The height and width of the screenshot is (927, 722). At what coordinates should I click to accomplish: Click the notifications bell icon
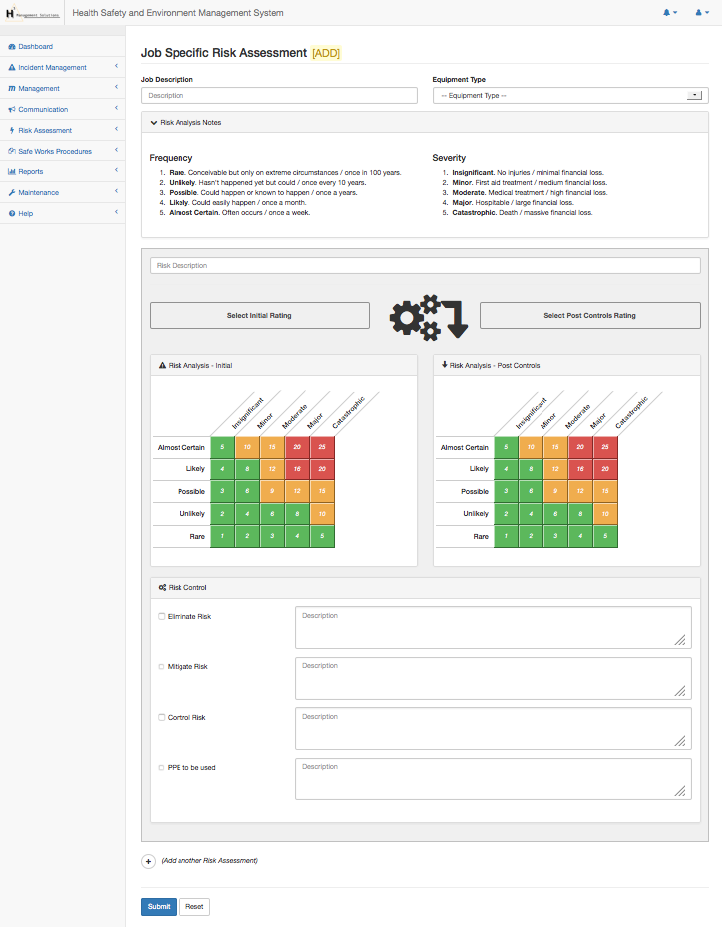coord(668,13)
